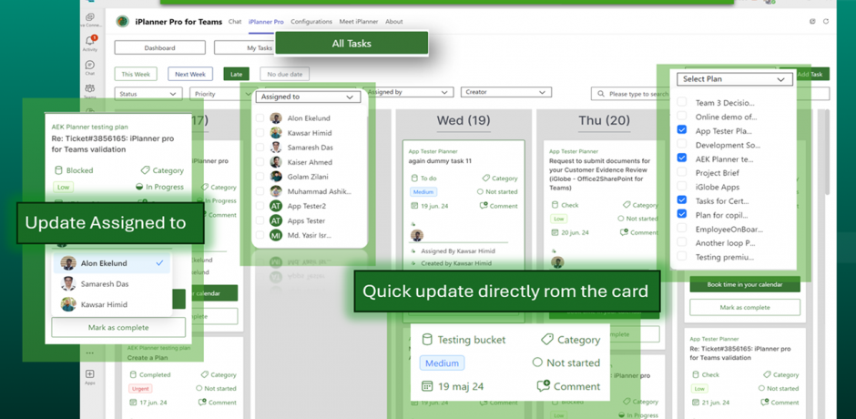Uncheck the AEK Planner te... plan checkbox
The width and height of the screenshot is (856, 419).
click(682, 158)
